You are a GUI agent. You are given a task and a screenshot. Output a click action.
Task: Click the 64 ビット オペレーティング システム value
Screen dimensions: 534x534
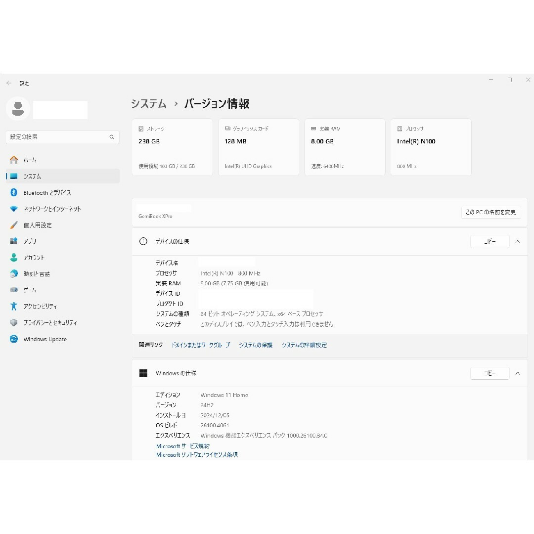point(262,313)
